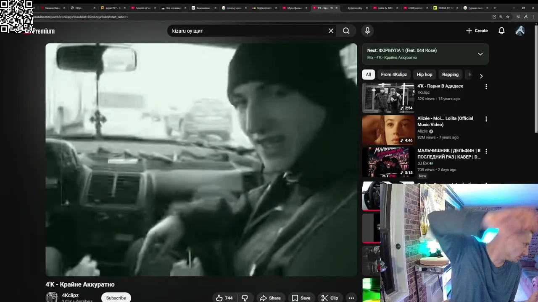Click the browser address bar URL
The image size is (538, 302).
pos(80,17)
